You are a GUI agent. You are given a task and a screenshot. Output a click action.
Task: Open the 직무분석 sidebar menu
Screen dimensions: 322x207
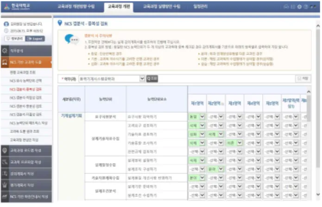tap(26, 51)
